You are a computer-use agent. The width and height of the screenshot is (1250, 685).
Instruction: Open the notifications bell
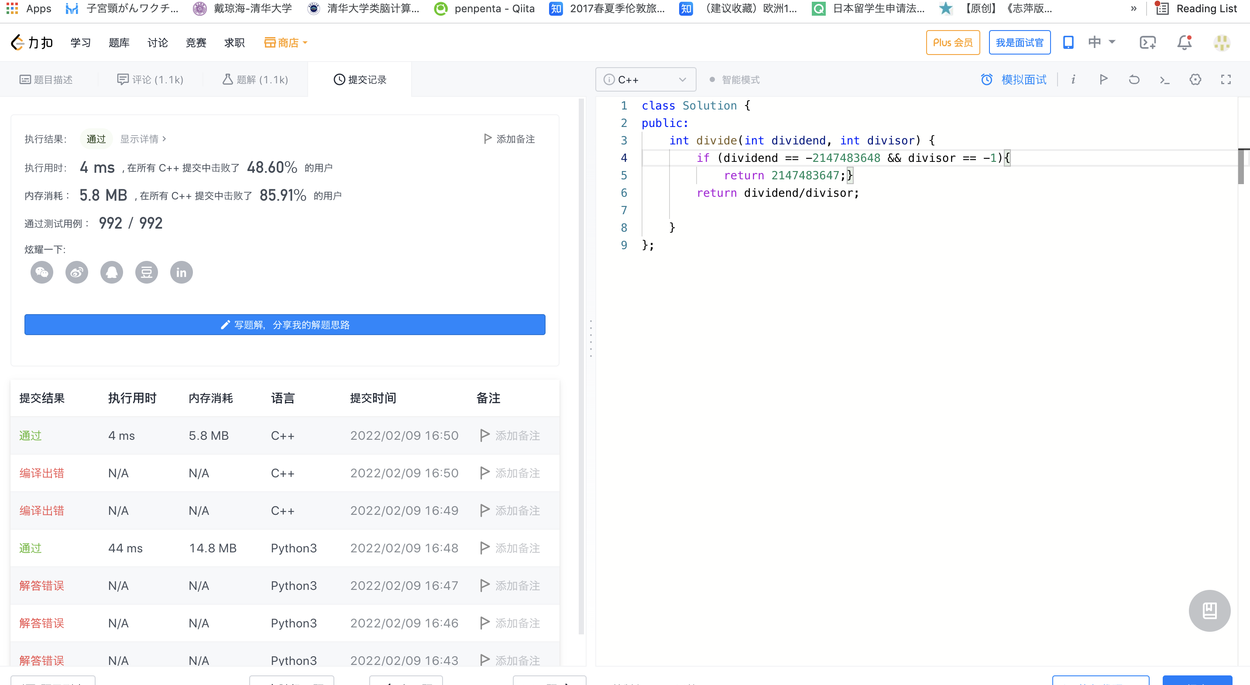(x=1185, y=42)
